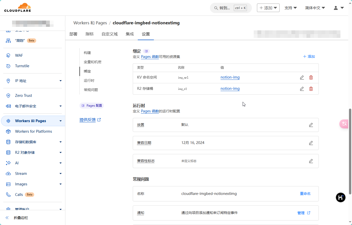Expand the 存储和数据库 section arrow
352x225 pixels.
61,142
